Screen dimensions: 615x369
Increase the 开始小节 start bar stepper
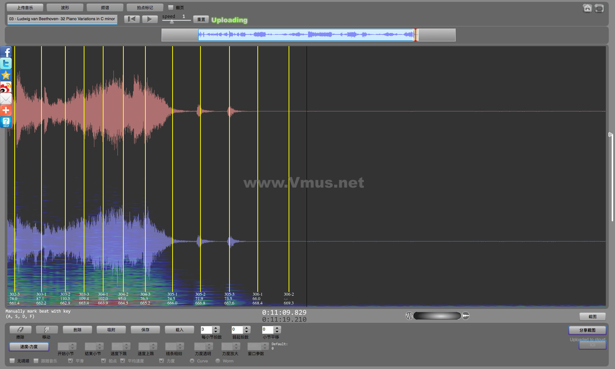[73, 344]
